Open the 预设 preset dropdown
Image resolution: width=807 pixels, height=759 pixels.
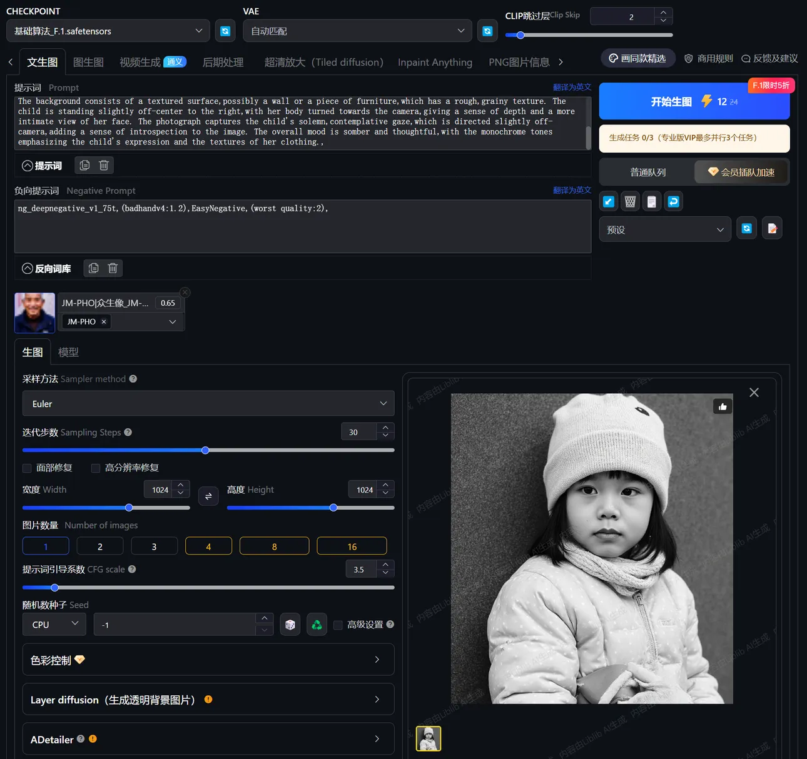coord(664,229)
